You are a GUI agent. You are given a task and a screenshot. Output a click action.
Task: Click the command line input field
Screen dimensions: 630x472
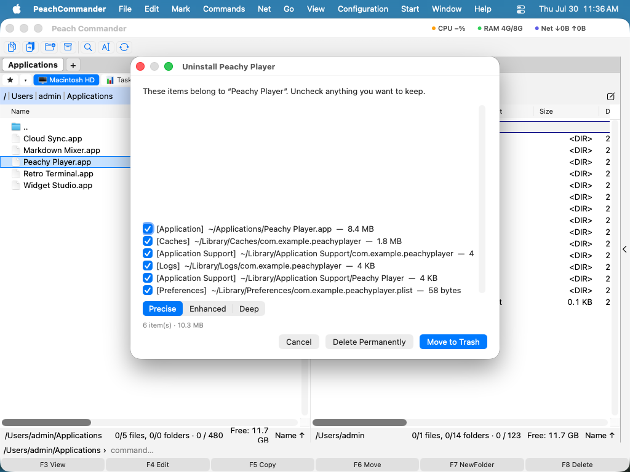pyautogui.click(x=368, y=450)
